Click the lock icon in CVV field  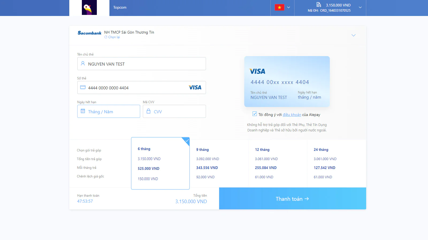[x=148, y=111]
